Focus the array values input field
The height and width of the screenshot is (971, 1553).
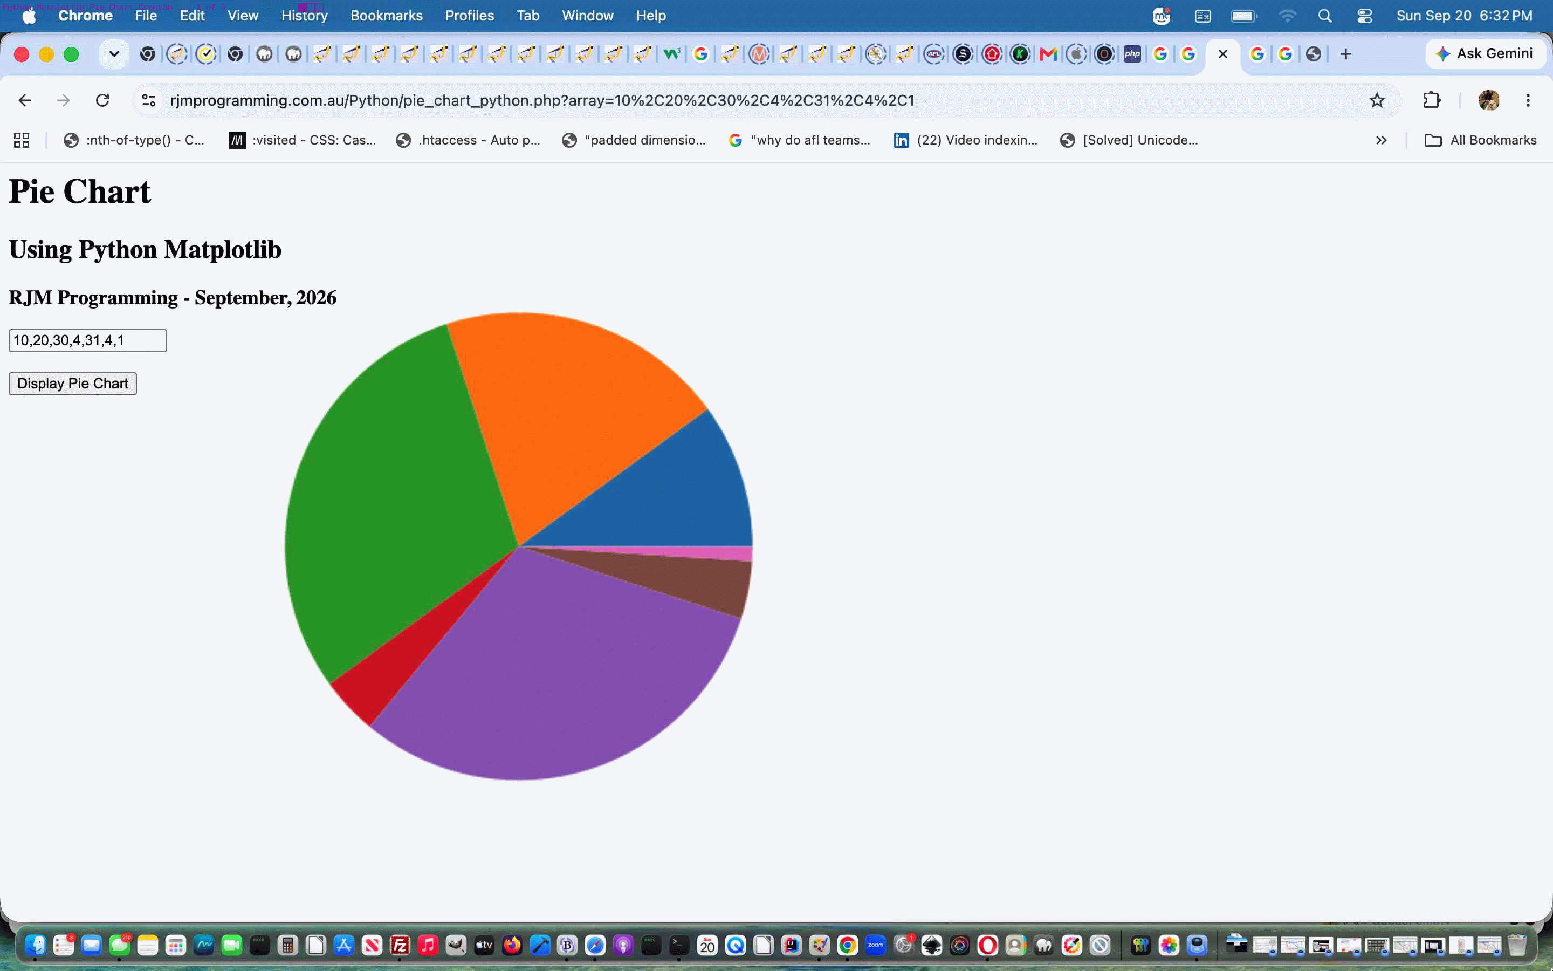(x=88, y=340)
